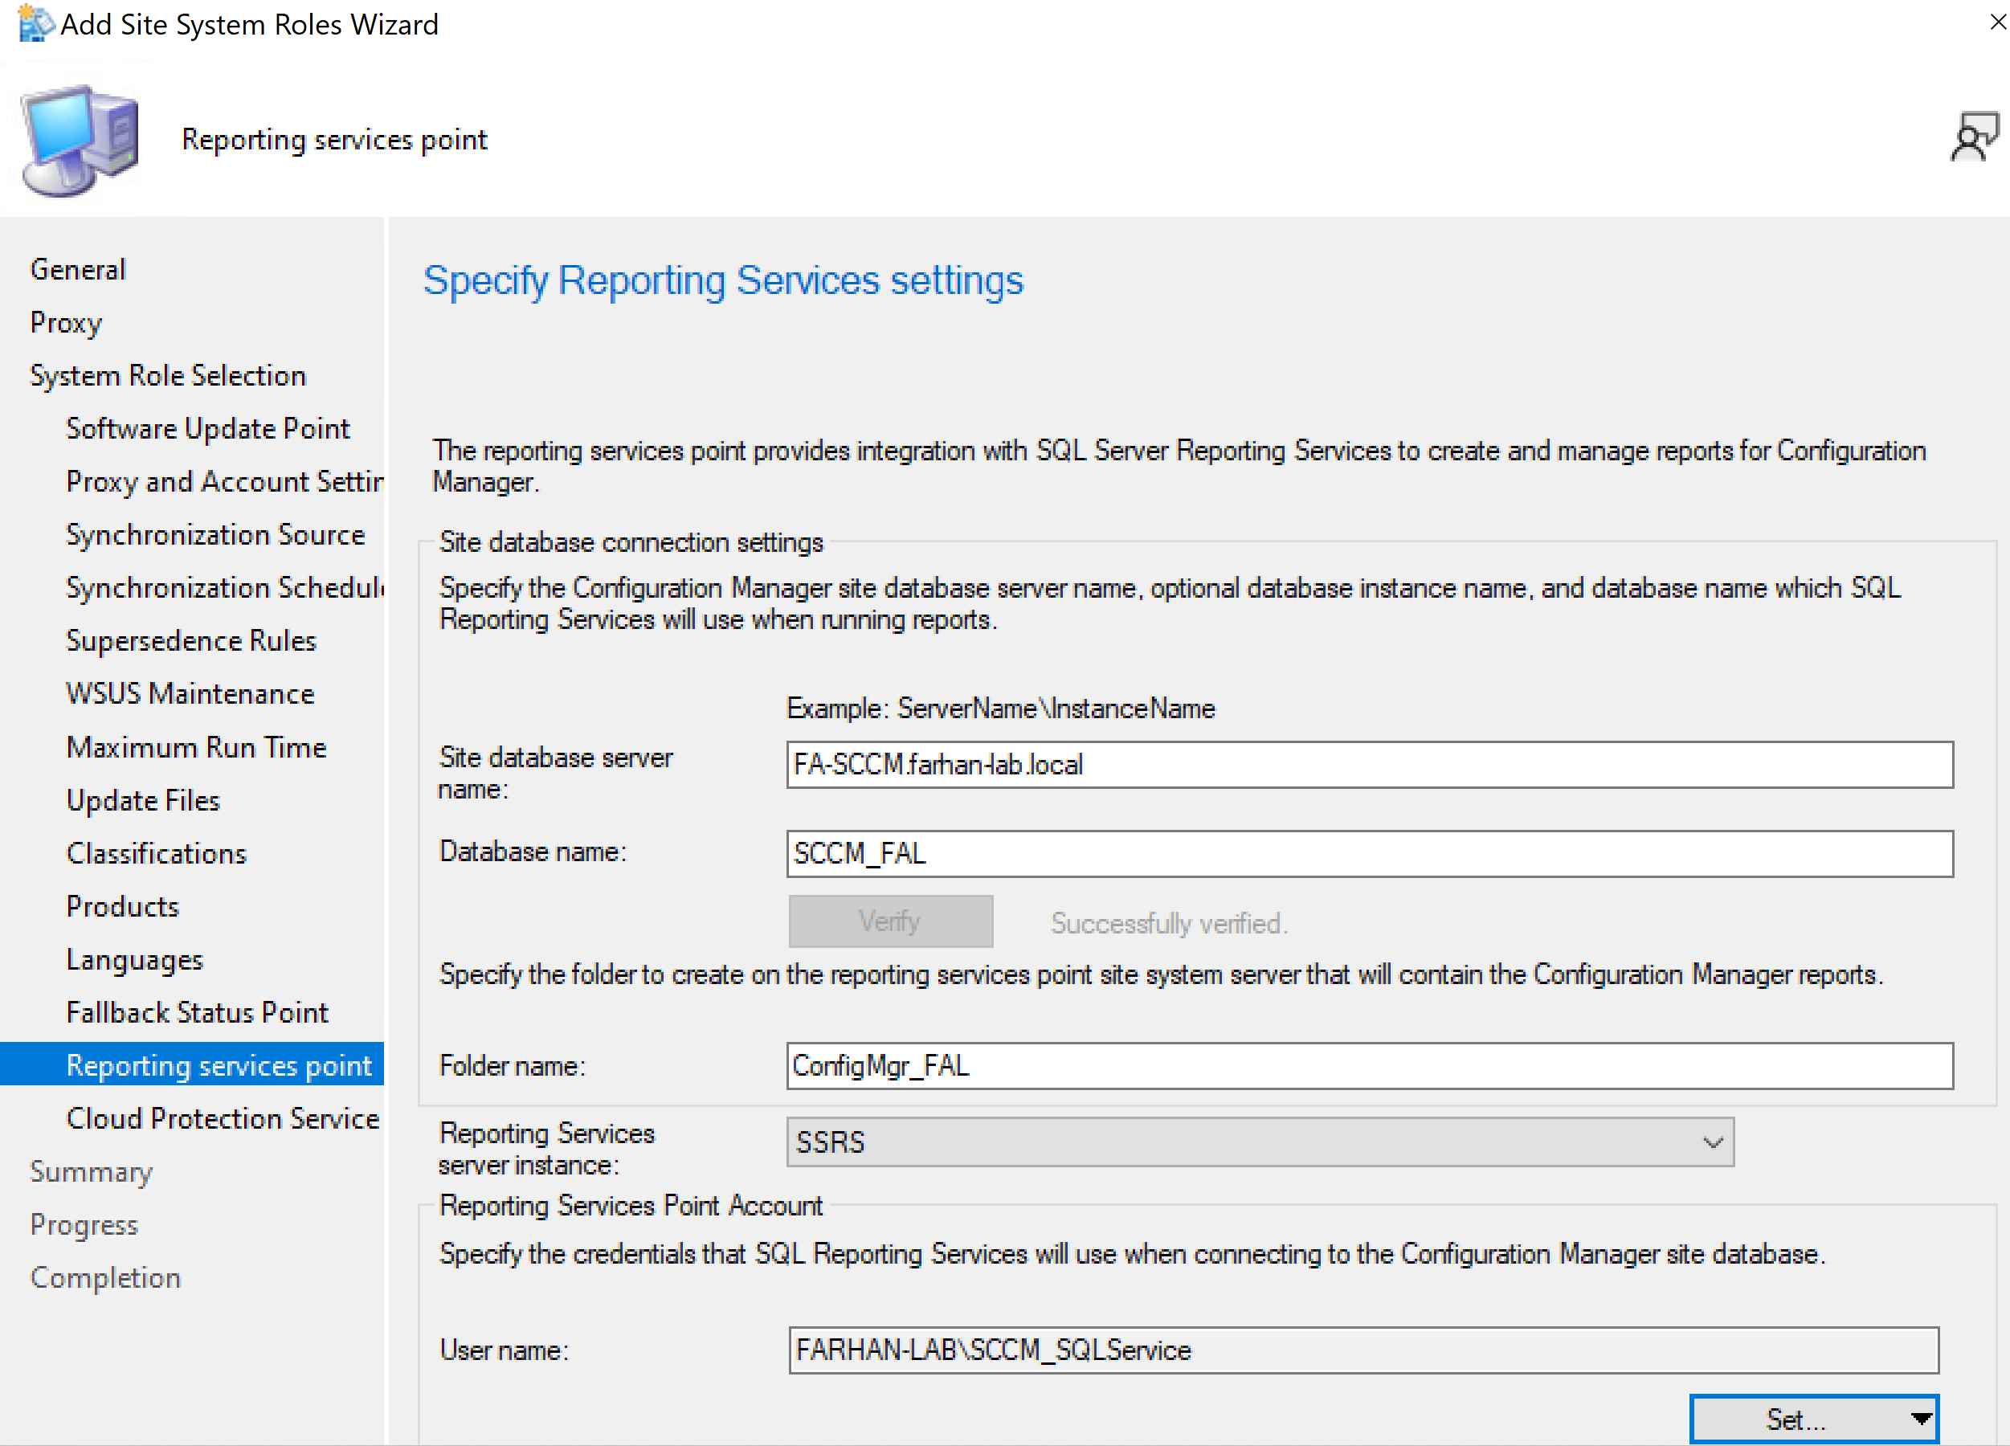
Task: Click the Set... button
Action: coord(1796,1419)
